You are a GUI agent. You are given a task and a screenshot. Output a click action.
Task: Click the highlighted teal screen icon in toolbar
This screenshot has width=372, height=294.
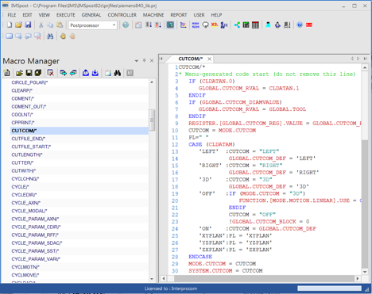pyautogui.click(x=170, y=25)
